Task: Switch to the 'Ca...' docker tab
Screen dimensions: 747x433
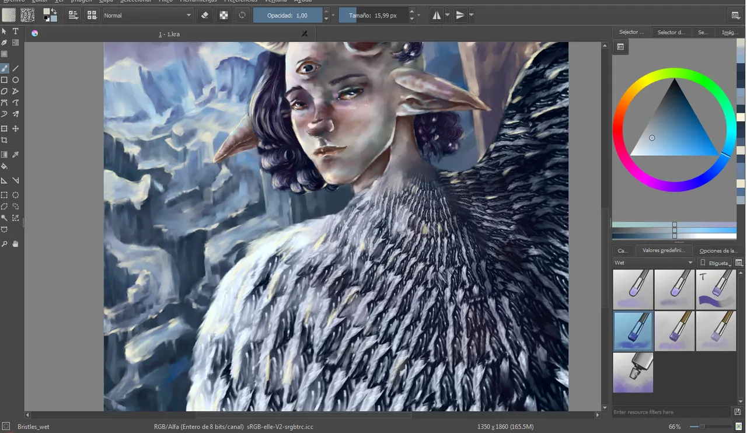Action: point(623,250)
